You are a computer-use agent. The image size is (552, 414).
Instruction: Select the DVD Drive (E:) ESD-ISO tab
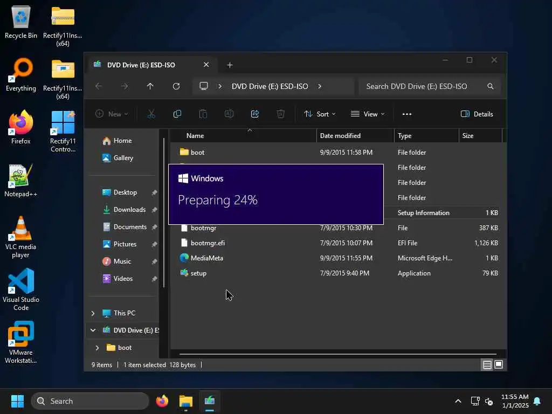point(141,65)
